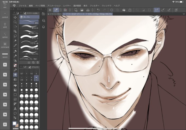Open the 編集 menu
The width and height of the screenshot is (186, 130).
31,5
